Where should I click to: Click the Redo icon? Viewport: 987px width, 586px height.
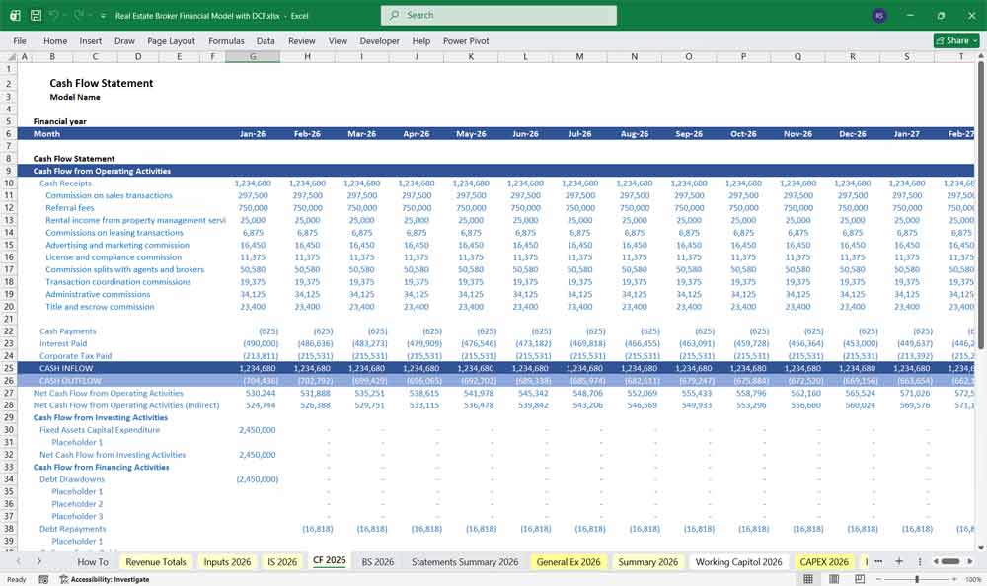77,15
